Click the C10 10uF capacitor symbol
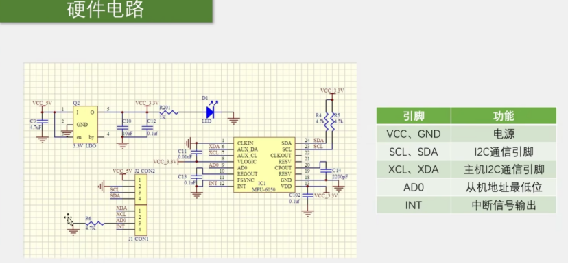The image size is (568, 264). [122, 128]
